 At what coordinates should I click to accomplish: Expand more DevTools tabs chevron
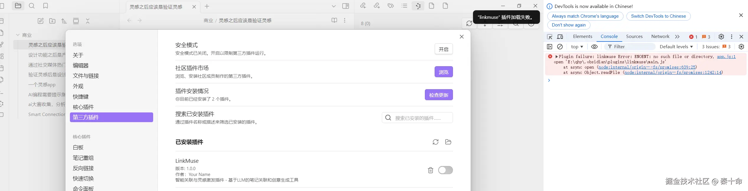click(677, 37)
